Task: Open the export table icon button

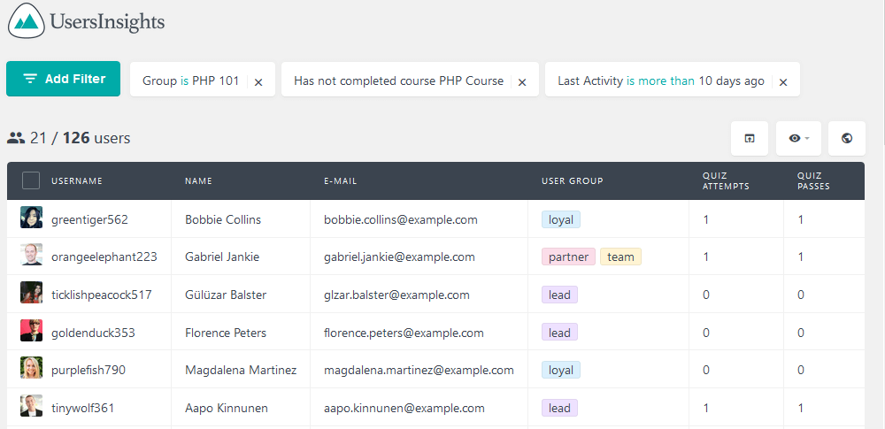Action: 749,138
